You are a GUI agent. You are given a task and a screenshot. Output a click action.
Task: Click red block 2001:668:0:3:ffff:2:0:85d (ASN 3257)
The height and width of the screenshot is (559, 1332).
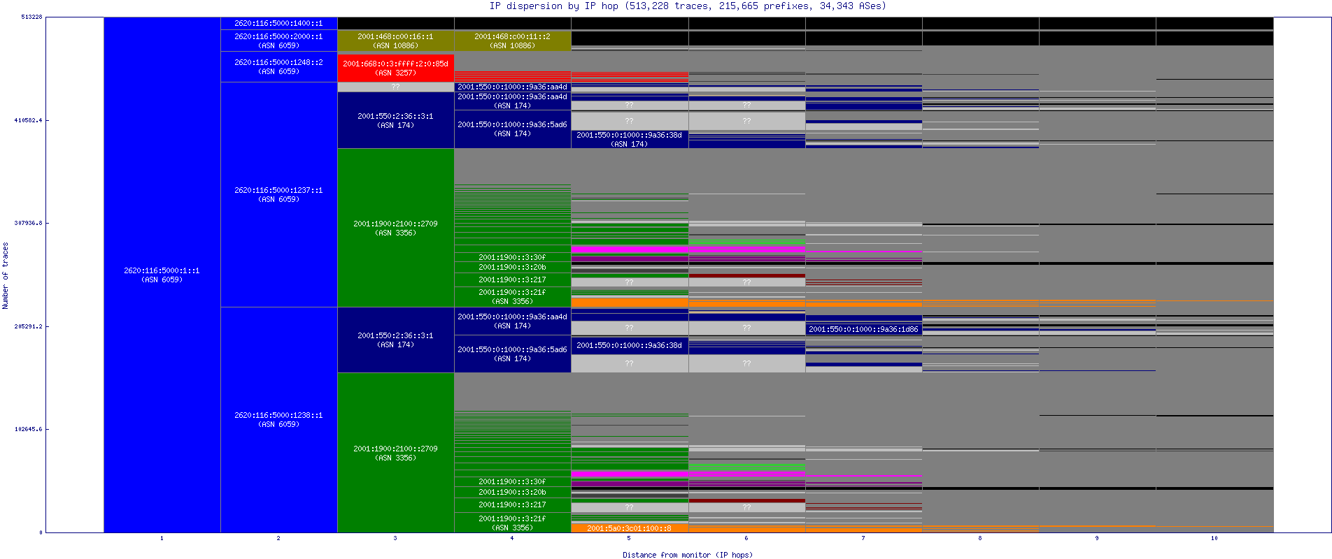(396, 68)
